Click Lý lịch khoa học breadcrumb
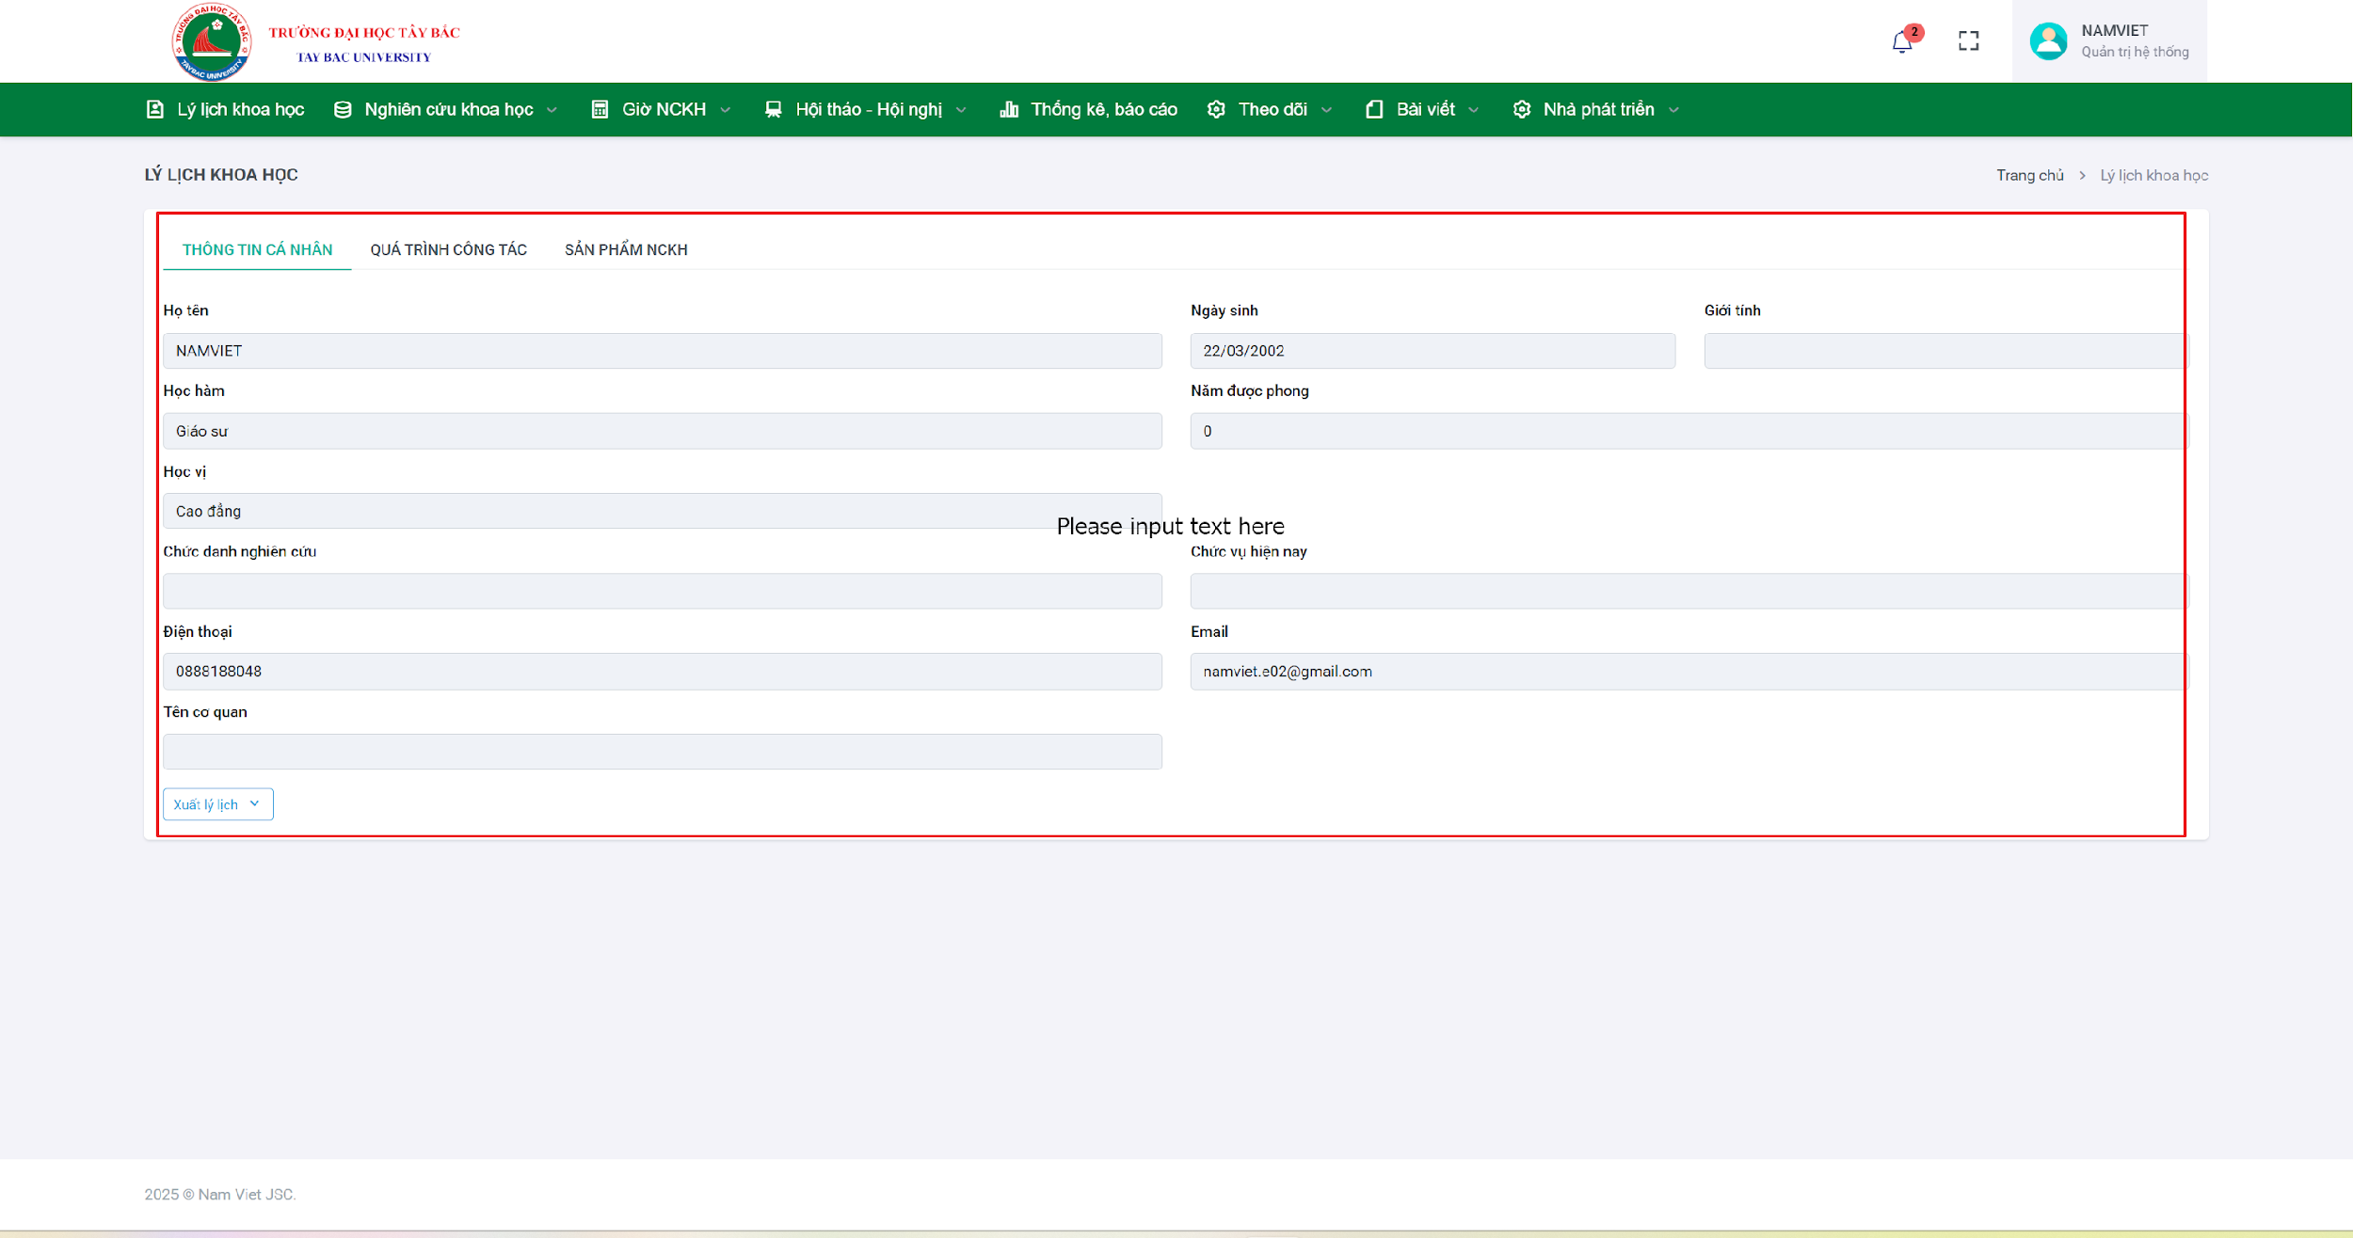Viewport: 2353px width, 1238px height. coord(2153,175)
